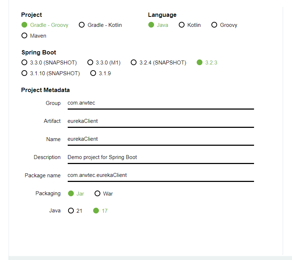Pick Java as the language
This screenshot has width=292, height=260.
coord(151,25)
